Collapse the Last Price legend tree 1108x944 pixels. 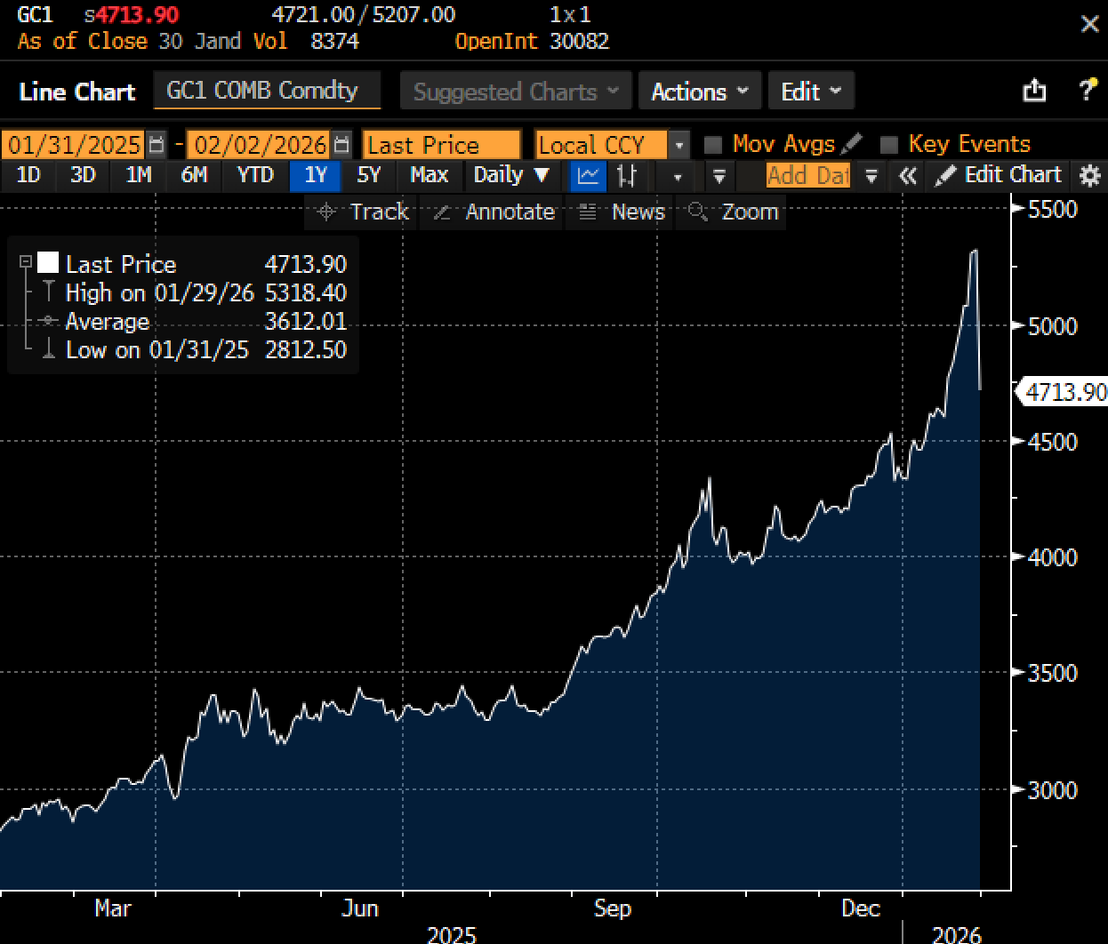point(26,262)
